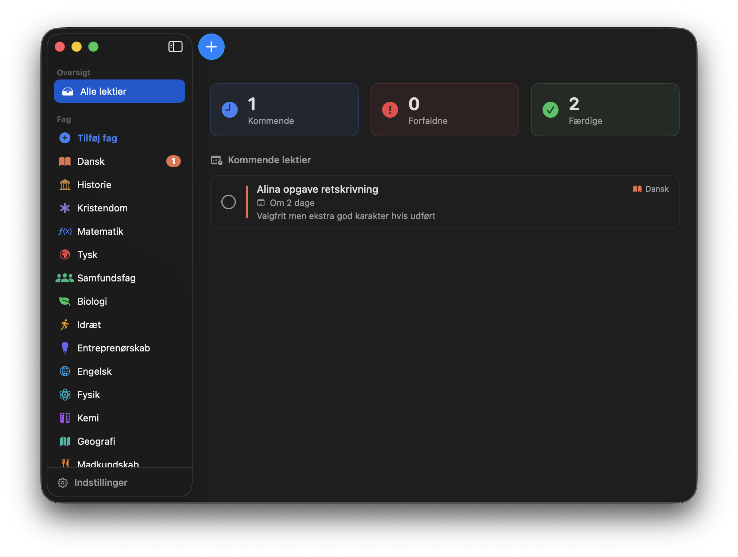Click the Kristendom asterisk icon
Viewport: 738px width, 557px height.
(65, 208)
